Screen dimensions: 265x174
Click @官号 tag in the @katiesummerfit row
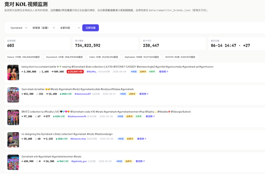139,117
